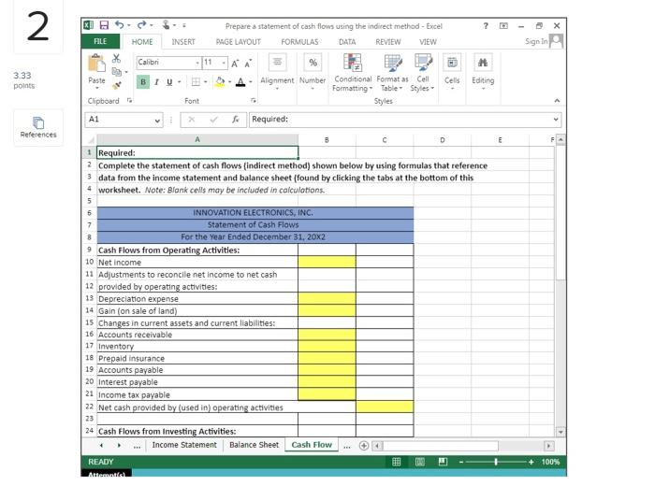Select the Format Painter brush
The image size is (655, 486).
pos(117,86)
